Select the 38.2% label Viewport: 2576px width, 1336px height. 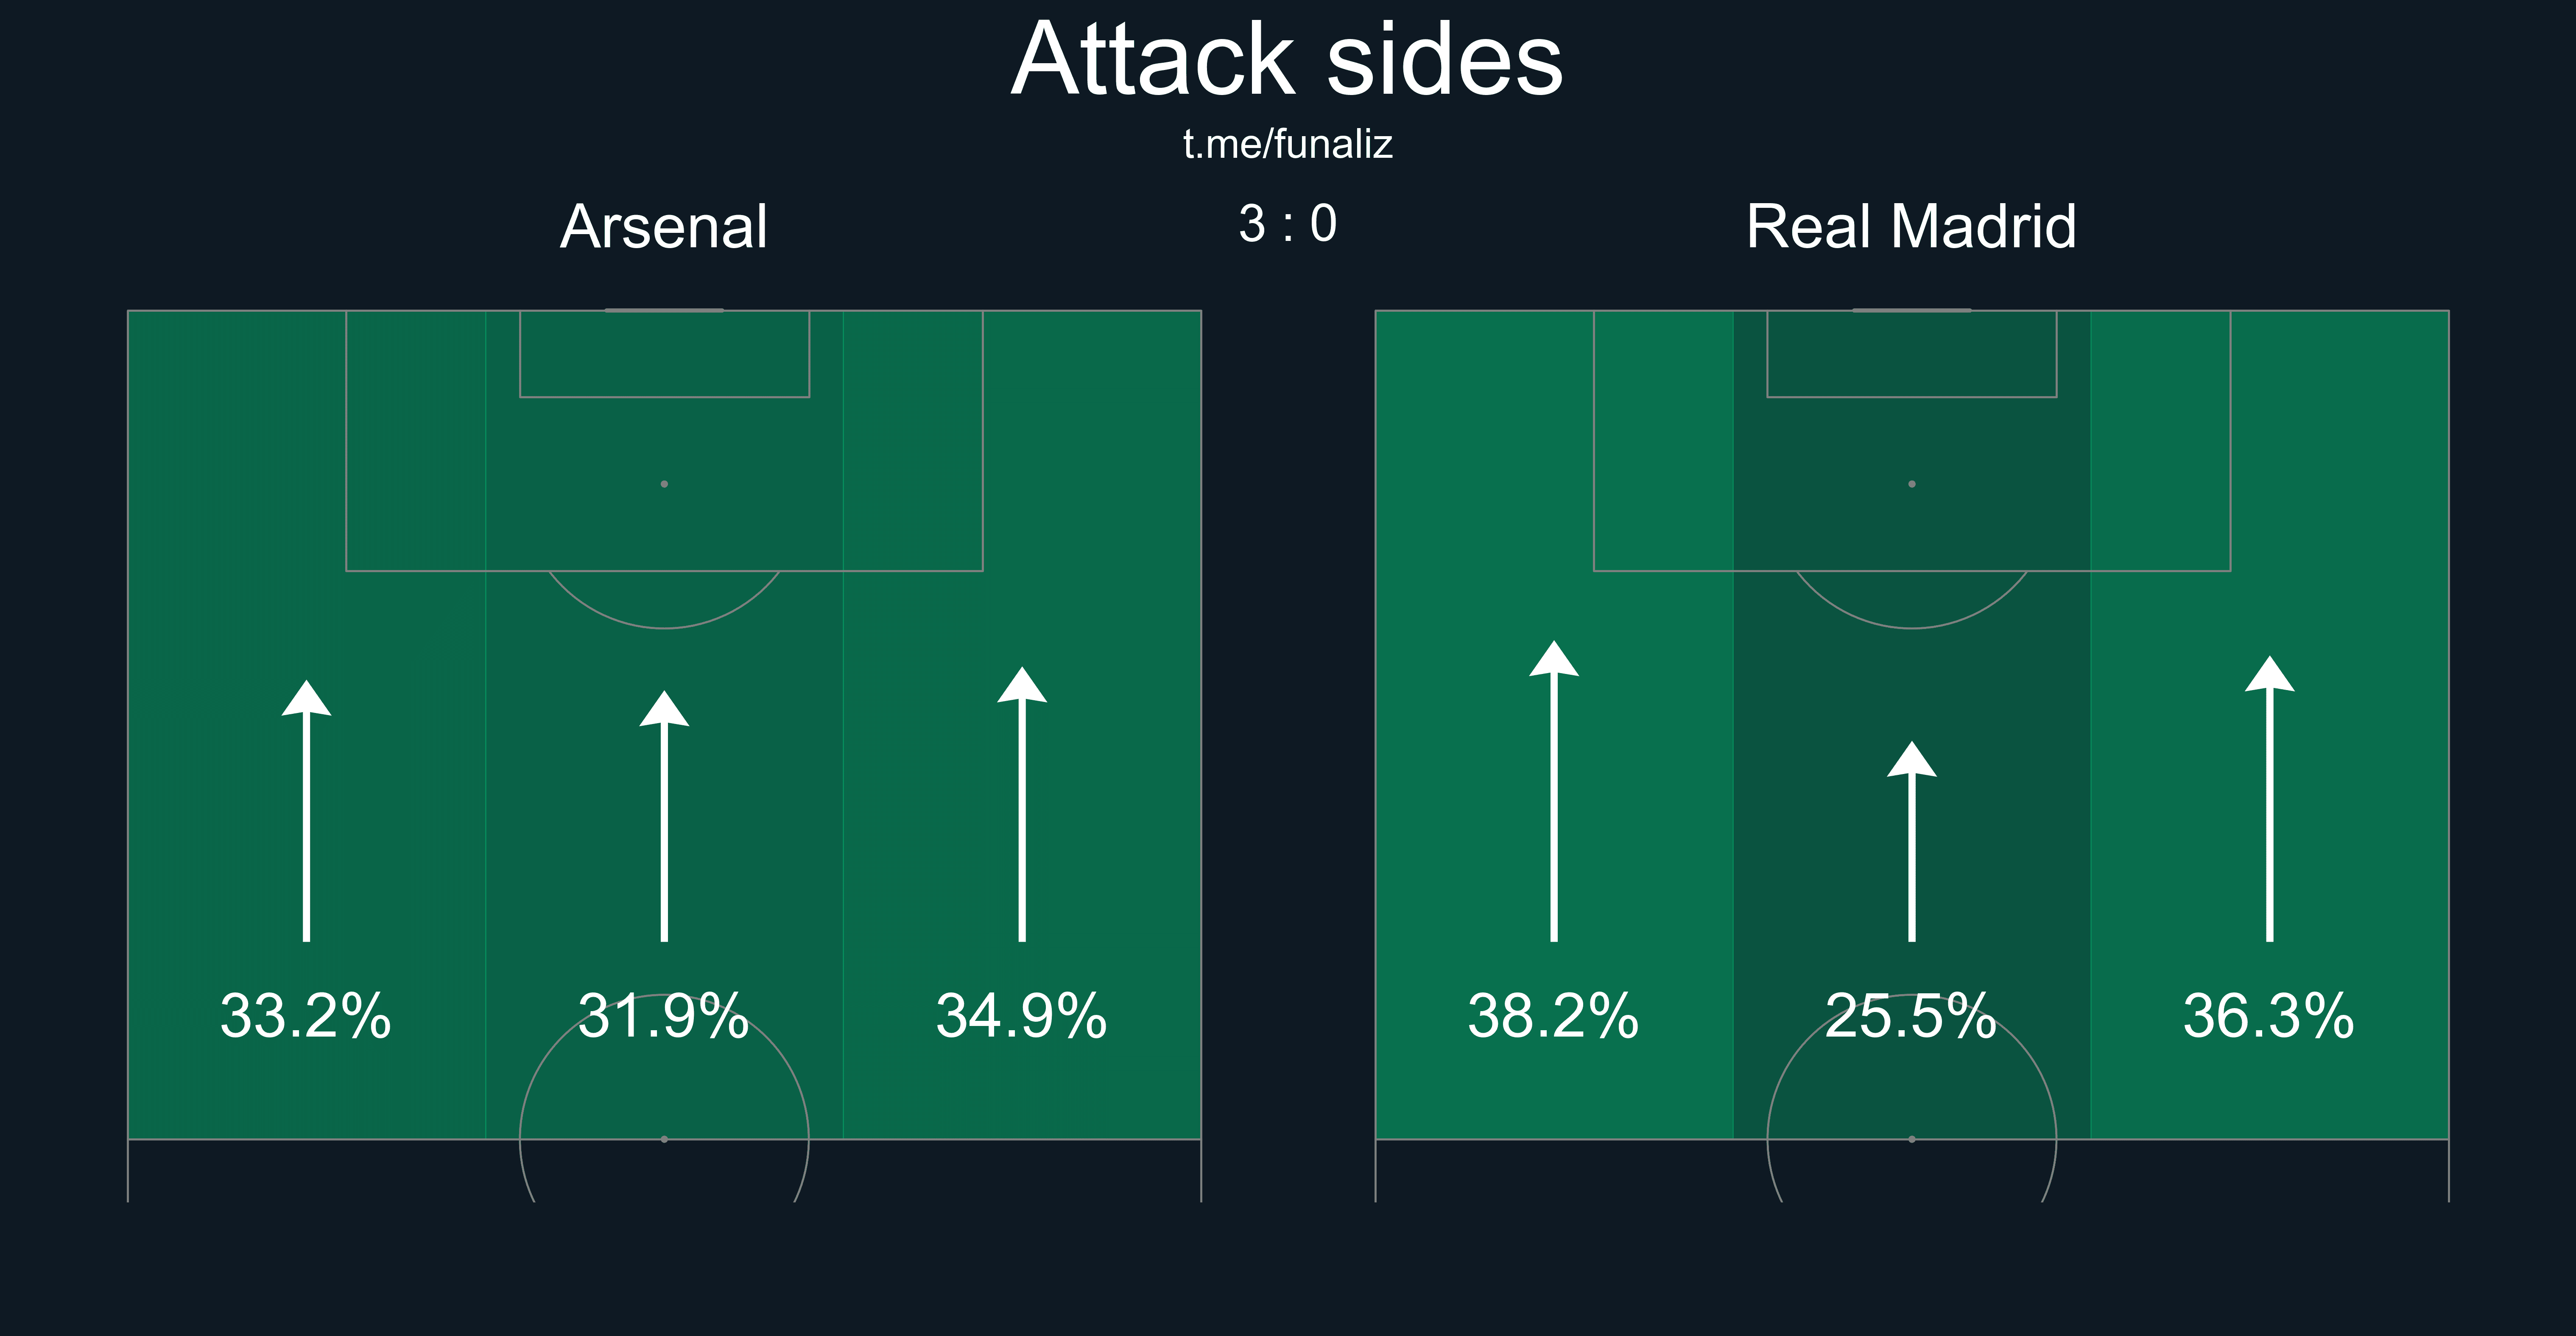[1554, 1016]
